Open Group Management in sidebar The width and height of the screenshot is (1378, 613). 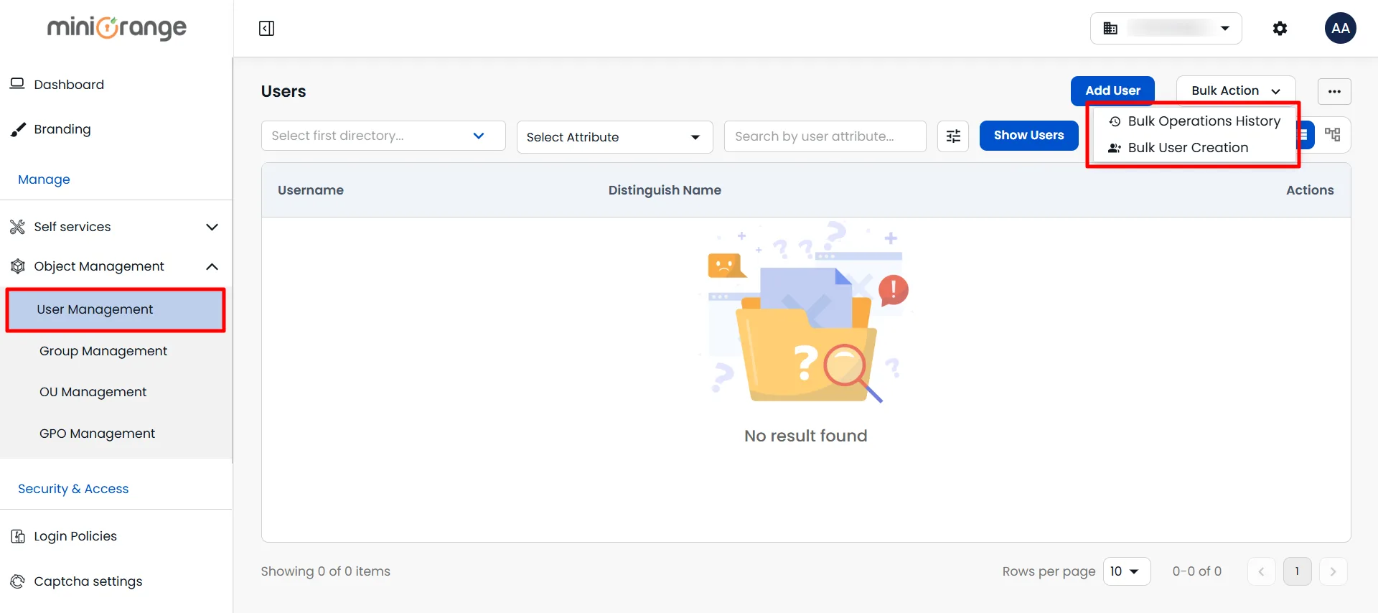coord(103,351)
